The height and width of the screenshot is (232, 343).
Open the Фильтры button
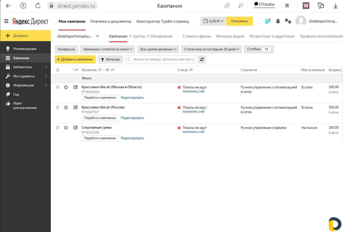click(x=110, y=60)
